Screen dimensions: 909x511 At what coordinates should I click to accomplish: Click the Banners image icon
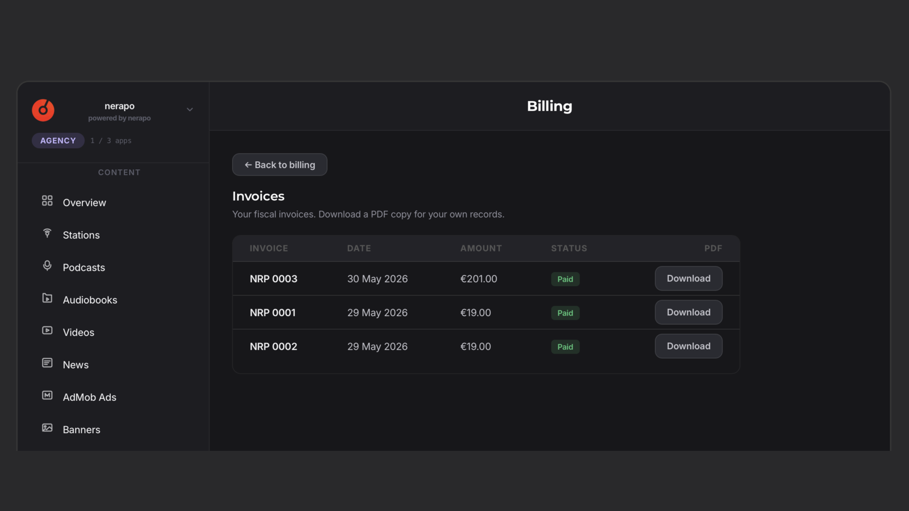[47, 428]
